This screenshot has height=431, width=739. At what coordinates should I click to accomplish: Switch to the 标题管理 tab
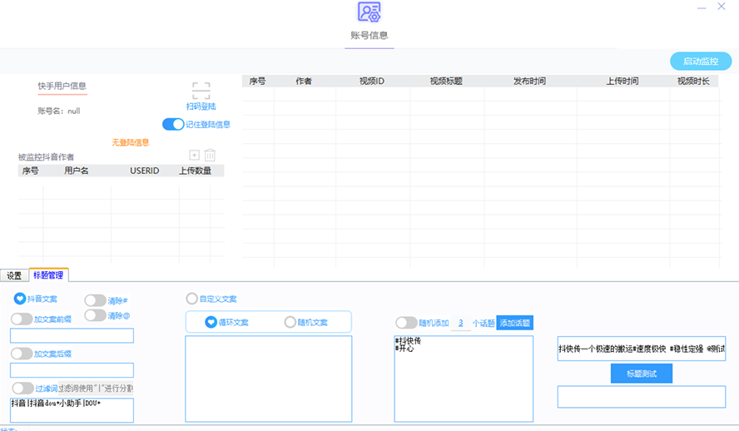(x=48, y=275)
